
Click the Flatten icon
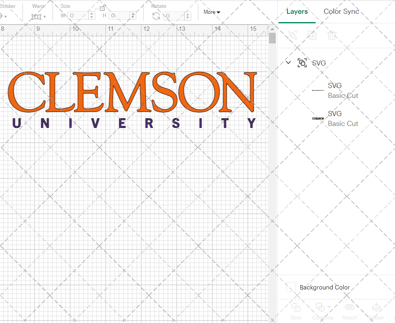pos(376,307)
